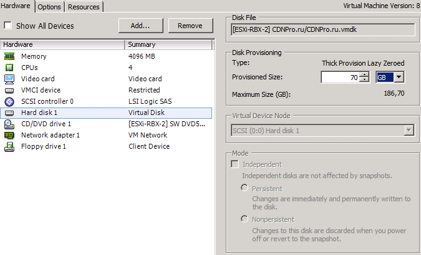This screenshot has height=255, width=421.
Task: Click the VMCI device icon
Action: [9, 90]
